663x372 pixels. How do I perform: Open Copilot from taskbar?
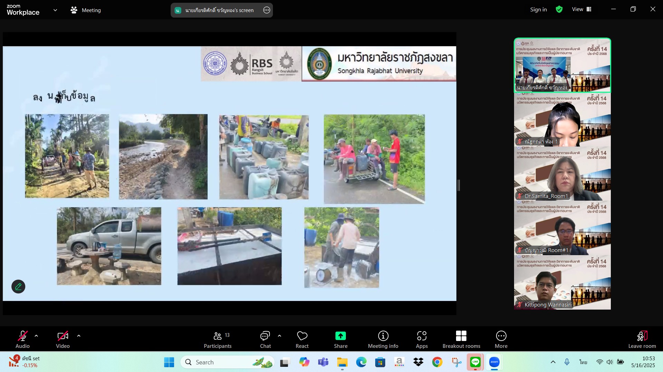(x=304, y=362)
